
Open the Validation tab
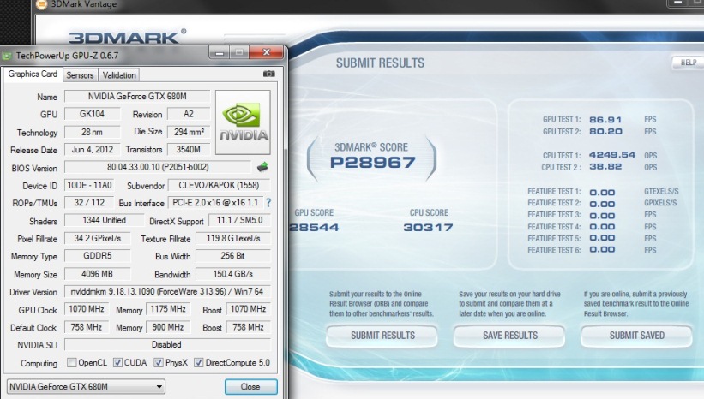pyautogui.click(x=119, y=74)
